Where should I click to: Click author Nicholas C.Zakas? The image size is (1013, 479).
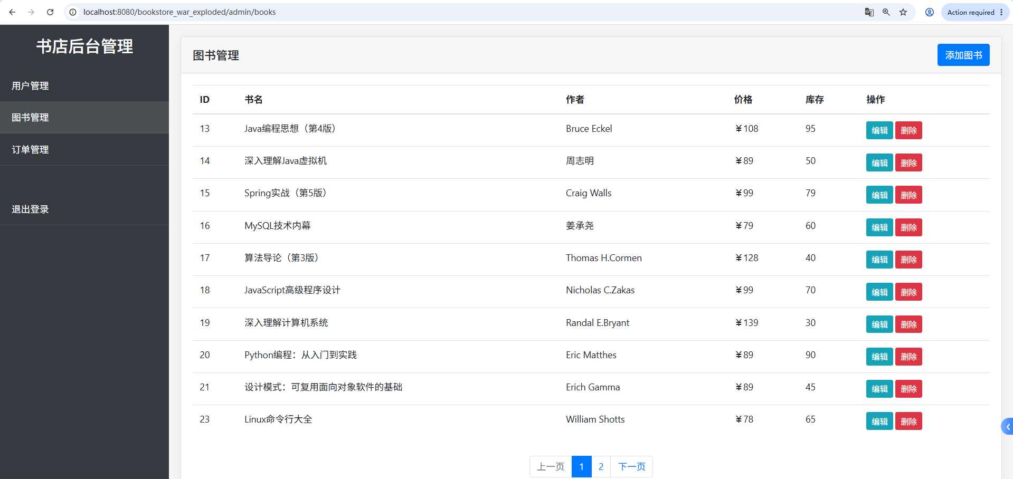[600, 290]
